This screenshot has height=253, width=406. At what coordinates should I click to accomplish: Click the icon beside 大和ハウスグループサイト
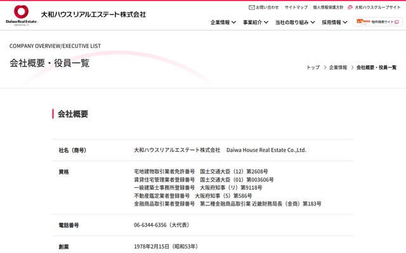click(350, 8)
